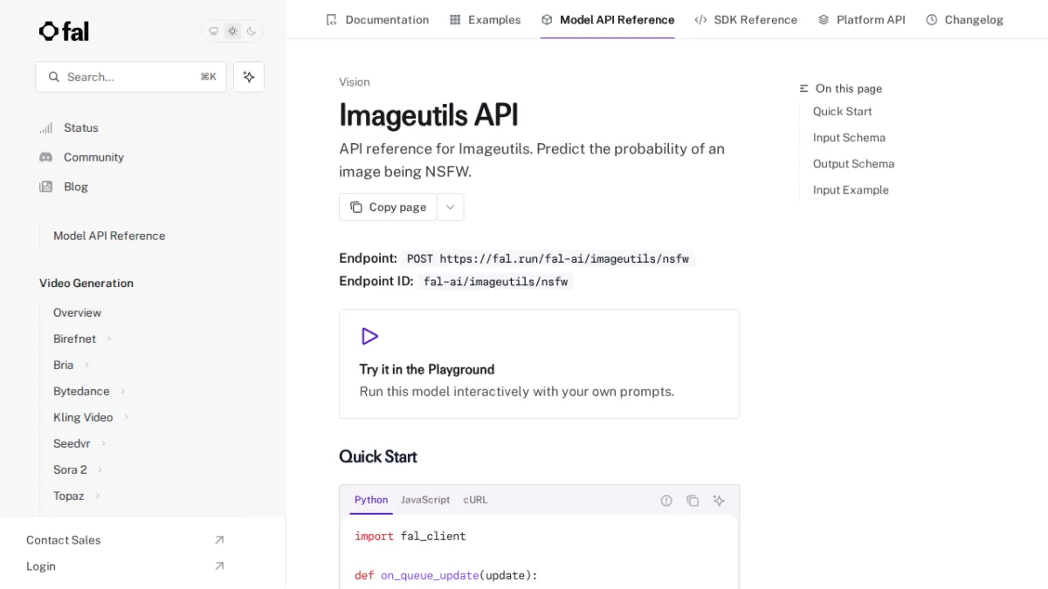1048x589 pixels.
Task: Focus the Search input field
Action: pyautogui.click(x=131, y=77)
